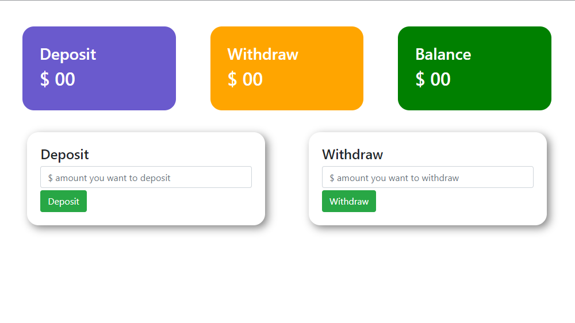The image size is (575, 323).
Task: Focus the withdraw amount input field
Action: point(427,178)
